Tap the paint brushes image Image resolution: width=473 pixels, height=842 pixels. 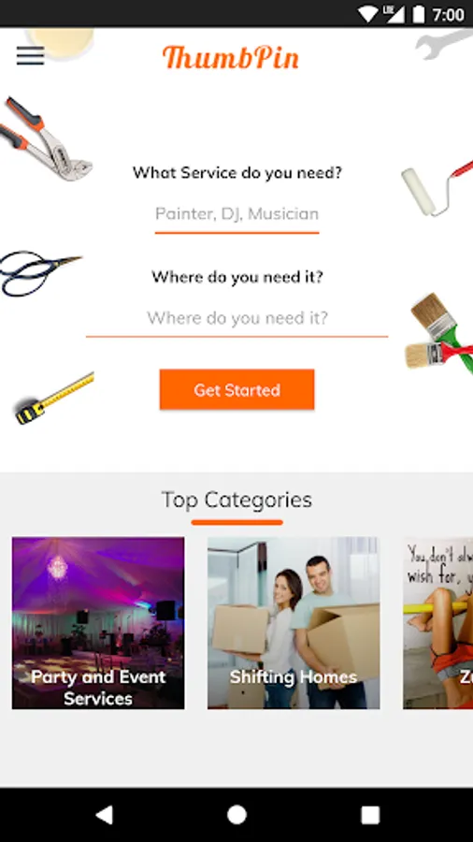pyautogui.click(x=439, y=335)
